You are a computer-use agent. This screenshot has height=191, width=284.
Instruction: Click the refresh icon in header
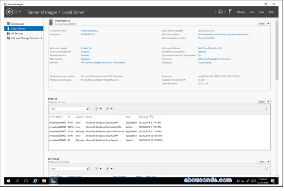pos(220,12)
